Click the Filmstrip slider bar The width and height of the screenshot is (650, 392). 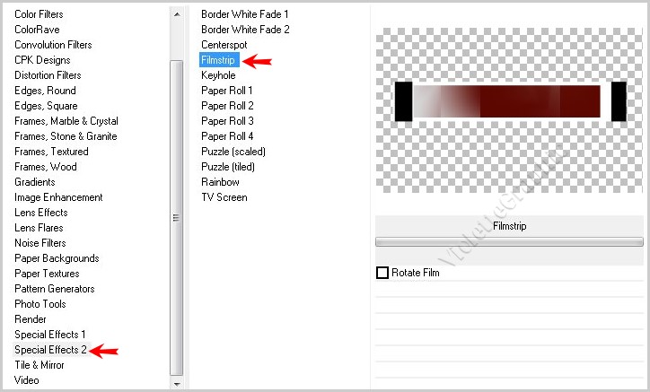point(509,241)
